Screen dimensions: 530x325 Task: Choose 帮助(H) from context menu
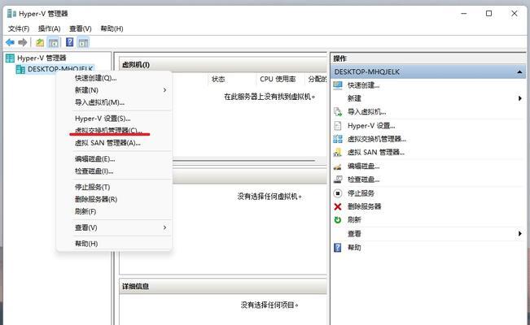coord(115,243)
